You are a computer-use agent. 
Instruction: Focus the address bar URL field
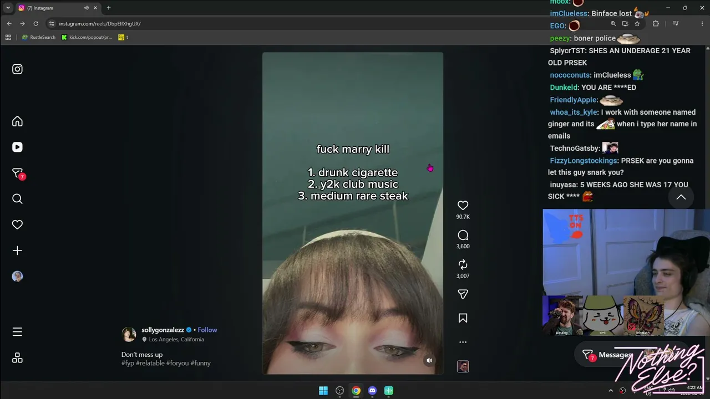[327, 24]
